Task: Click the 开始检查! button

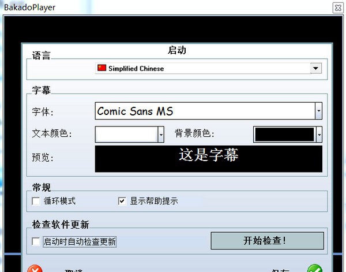Action: 267,241
